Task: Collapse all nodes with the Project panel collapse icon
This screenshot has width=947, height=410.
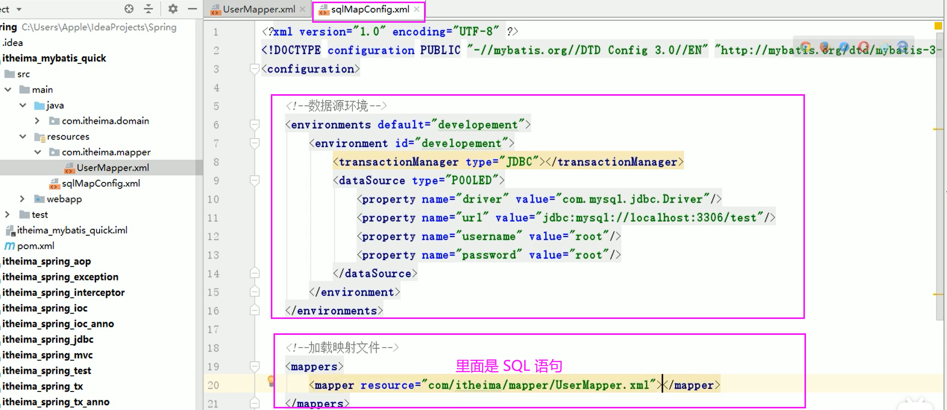Action: 148,9
